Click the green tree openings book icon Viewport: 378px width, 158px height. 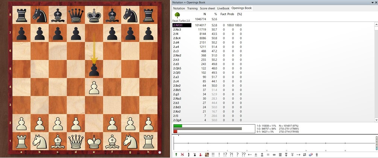coord(177,15)
